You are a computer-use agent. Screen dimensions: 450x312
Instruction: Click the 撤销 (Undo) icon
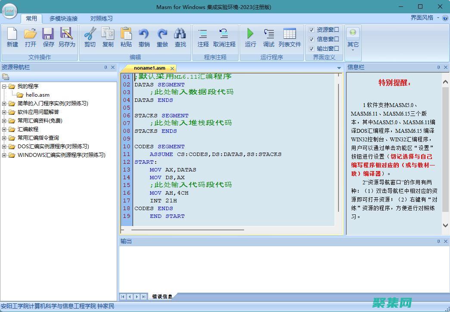[x=144, y=38]
